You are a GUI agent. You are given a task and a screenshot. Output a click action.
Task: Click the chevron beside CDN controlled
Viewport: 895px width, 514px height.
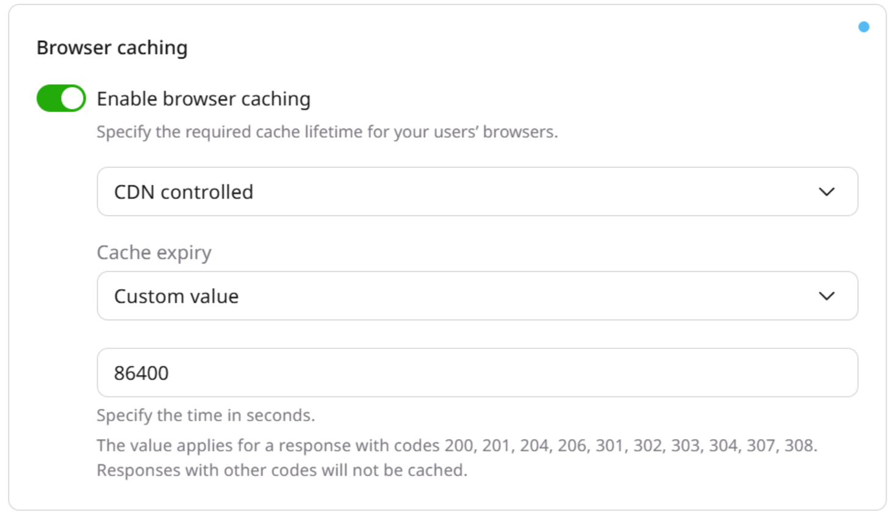(827, 191)
